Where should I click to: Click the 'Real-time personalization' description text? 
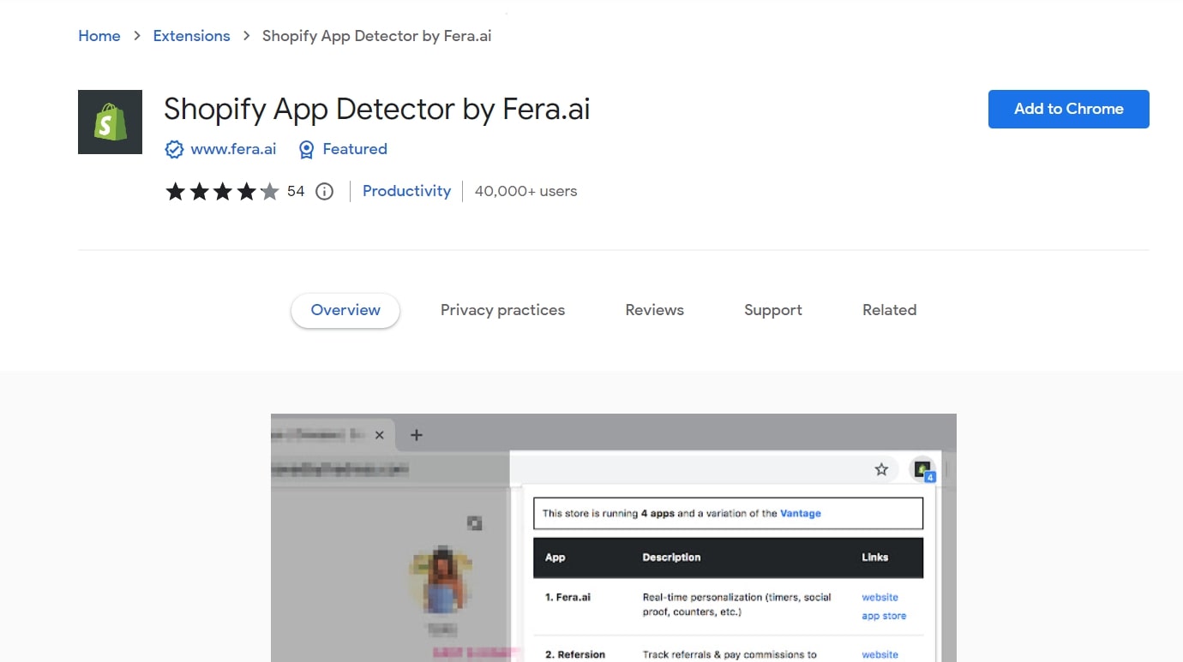click(737, 605)
